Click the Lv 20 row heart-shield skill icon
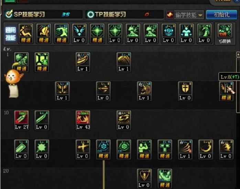Image resolution: width=240 pixels, height=189 pixels. pos(144,178)
